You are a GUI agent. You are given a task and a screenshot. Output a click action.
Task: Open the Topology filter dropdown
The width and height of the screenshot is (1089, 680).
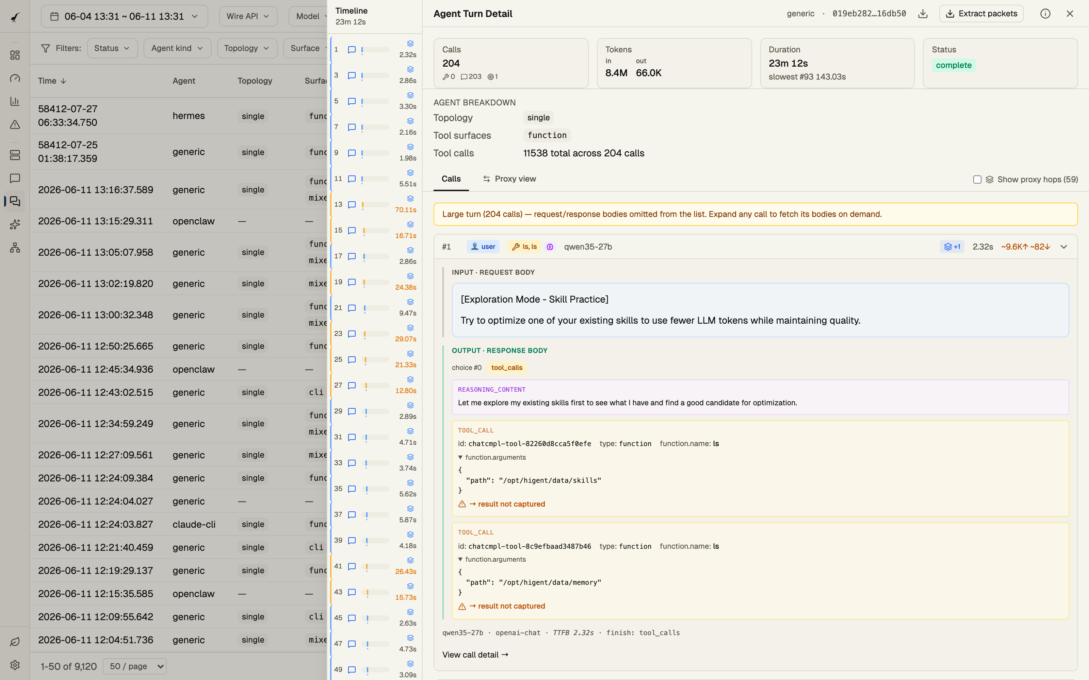(247, 48)
